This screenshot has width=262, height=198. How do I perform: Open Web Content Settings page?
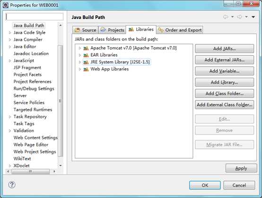point(35,138)
